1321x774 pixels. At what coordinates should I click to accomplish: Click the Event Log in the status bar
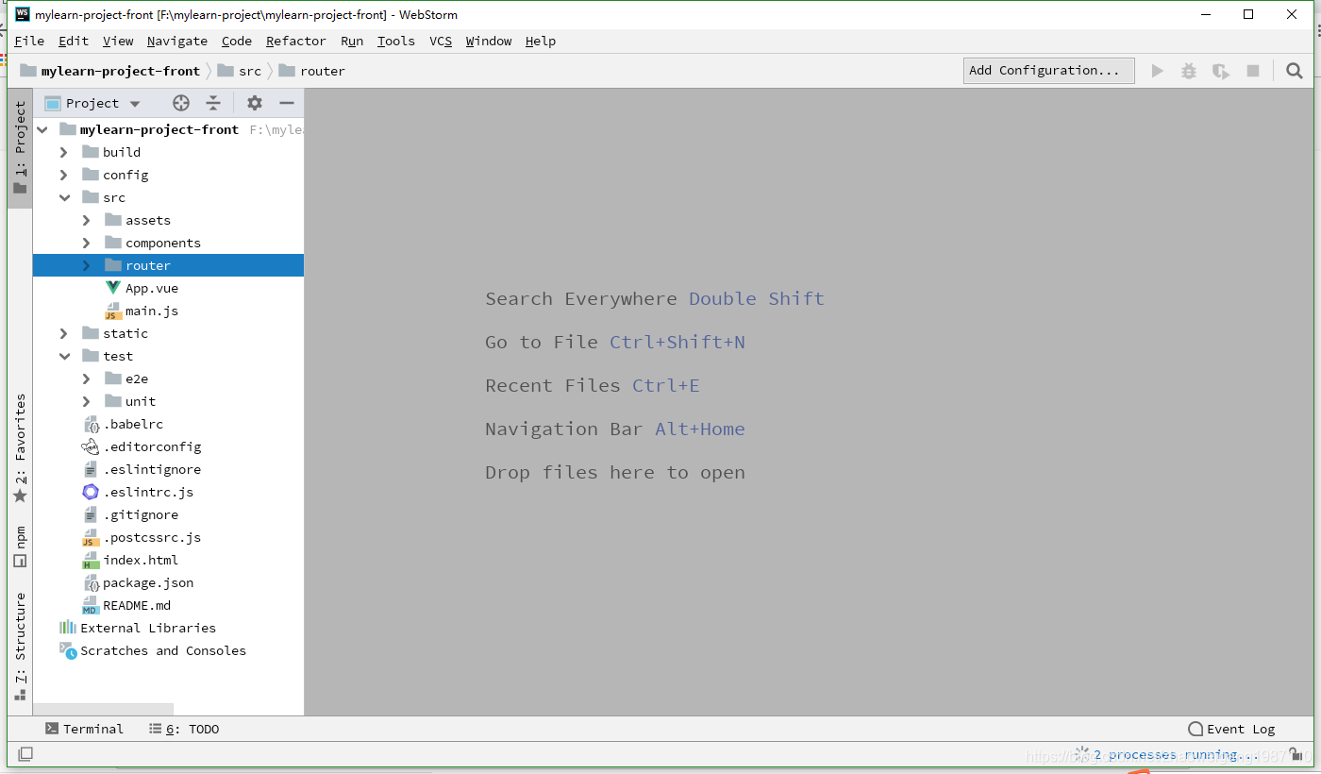tap(1232, 728)
